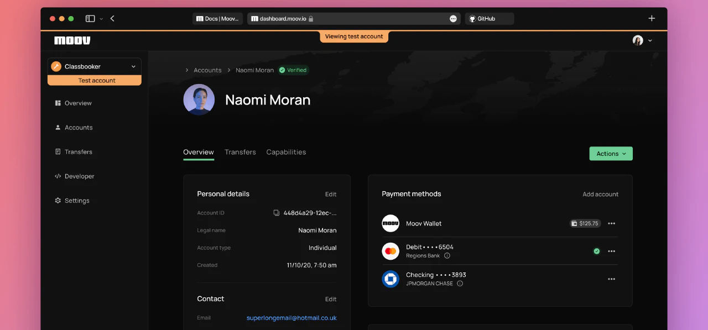The image size is (708, 330).
Task: Click the Settings gear icon in sidebar
Action: pyautogui.click(x=58, y=201)
